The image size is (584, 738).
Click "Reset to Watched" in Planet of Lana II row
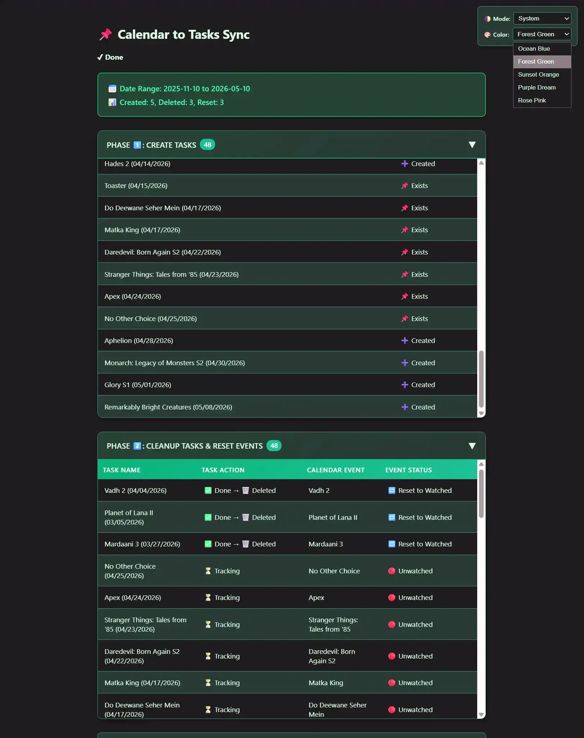[x=425, y=518]
